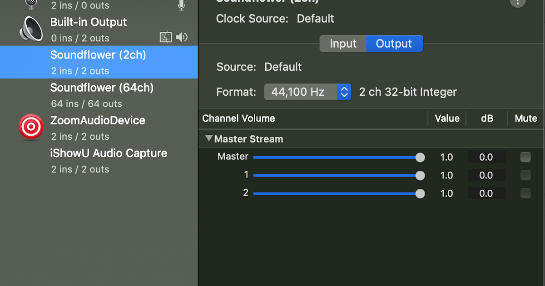Click the Master dB value field
Image resolution: width=545 pixels, height=286 pixels.
(486, 158)
